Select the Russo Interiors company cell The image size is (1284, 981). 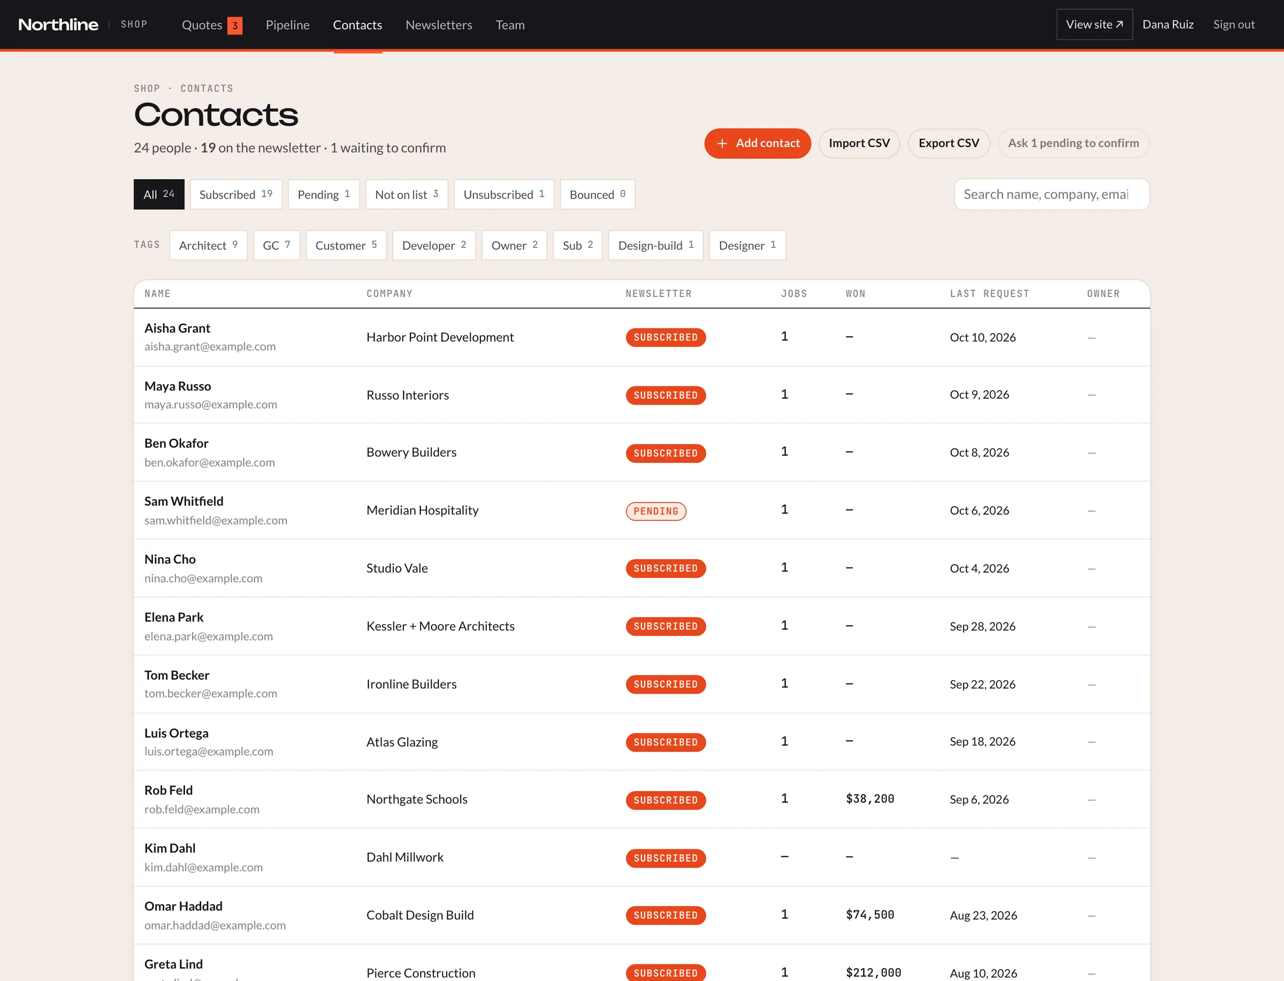(407, 396)
